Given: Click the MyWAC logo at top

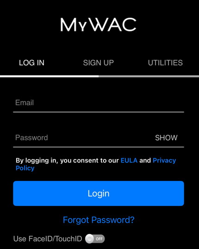Looking at the screenshot, I should (x=98, y=25).
